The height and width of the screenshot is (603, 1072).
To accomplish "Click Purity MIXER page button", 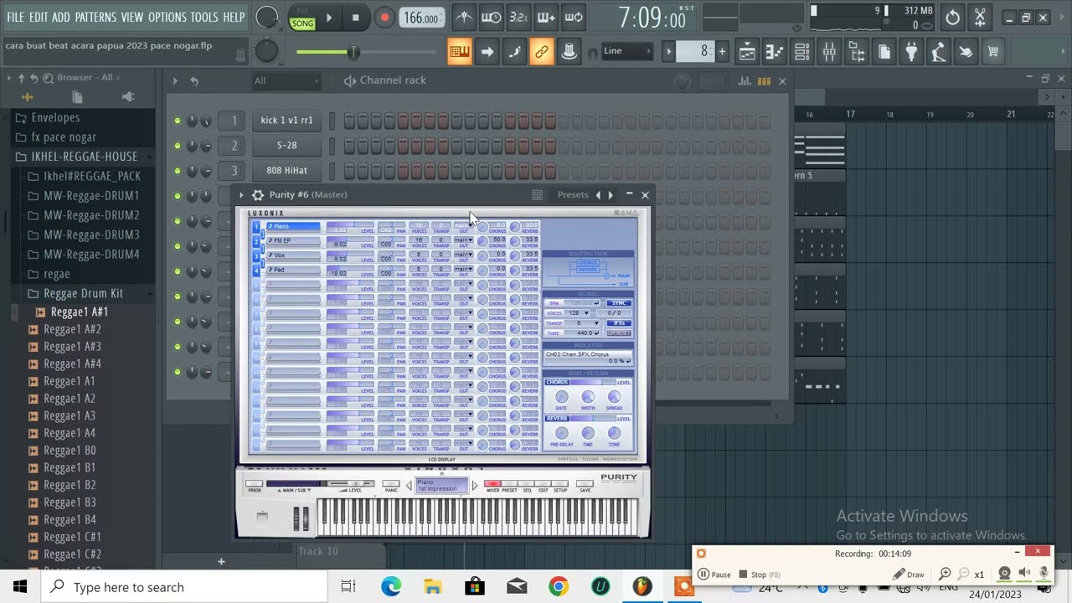I will pos(492,484).
